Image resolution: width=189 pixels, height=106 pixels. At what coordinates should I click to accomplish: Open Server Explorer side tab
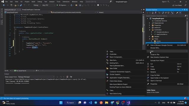click(2, 13)
